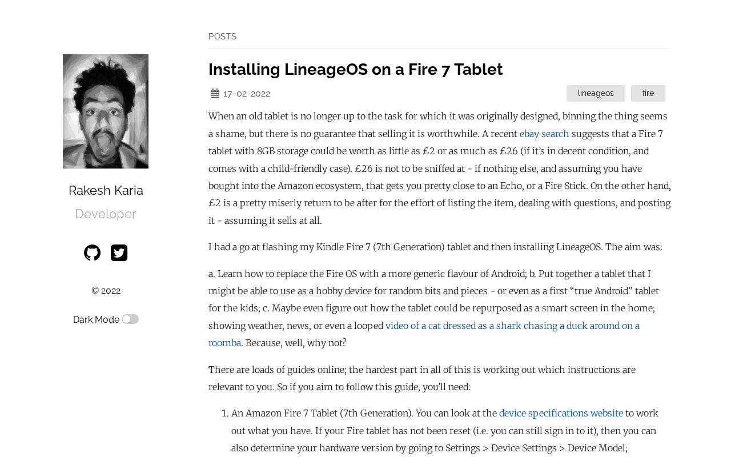Screen dimensions: 731x457
Task: Click the © 2022 copyright text
Action: (106, 291)
